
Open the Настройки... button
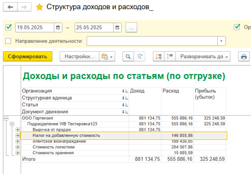[79, 57]
